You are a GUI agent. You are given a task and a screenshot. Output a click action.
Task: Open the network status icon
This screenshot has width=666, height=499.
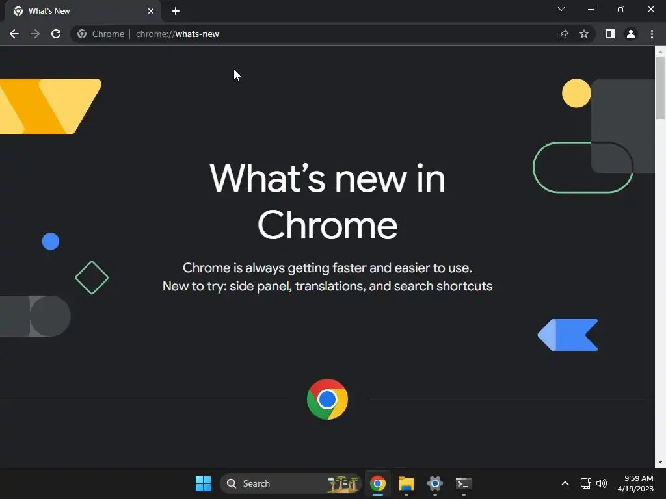pyautogui.click(x=586, y=483)
